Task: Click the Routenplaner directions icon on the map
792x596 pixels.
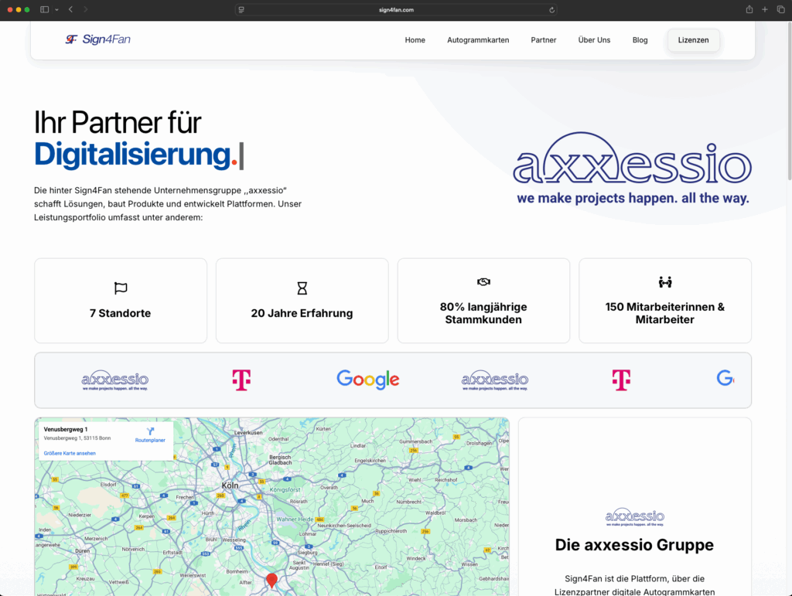Action: click(x=150, y=431)
